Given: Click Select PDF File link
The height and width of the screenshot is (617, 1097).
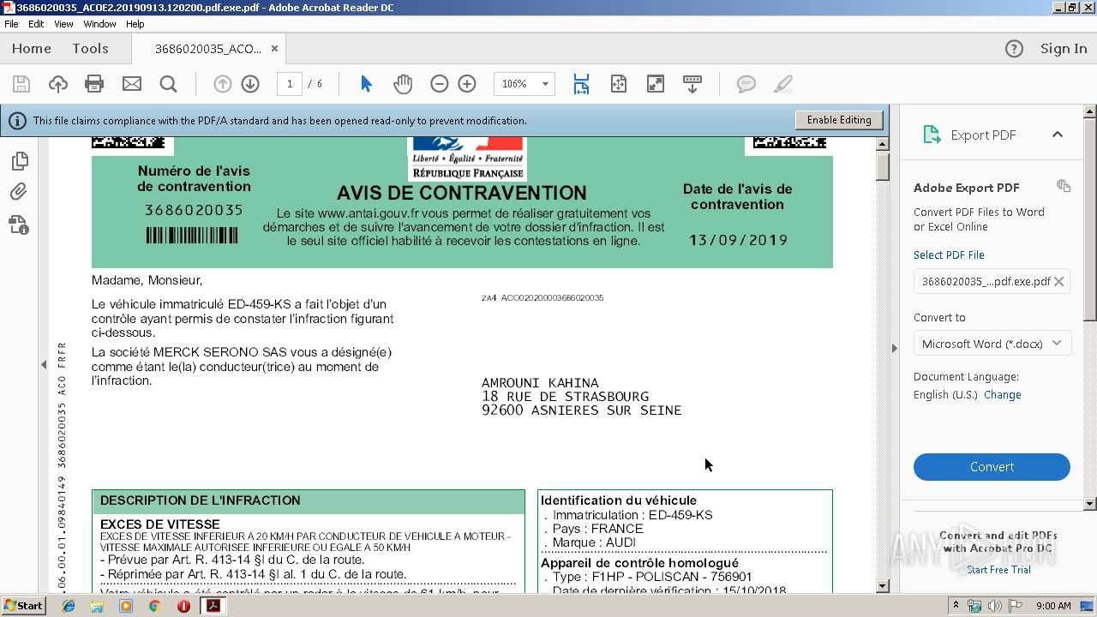Looking at the screenshot, I should (x=949, y=255).
